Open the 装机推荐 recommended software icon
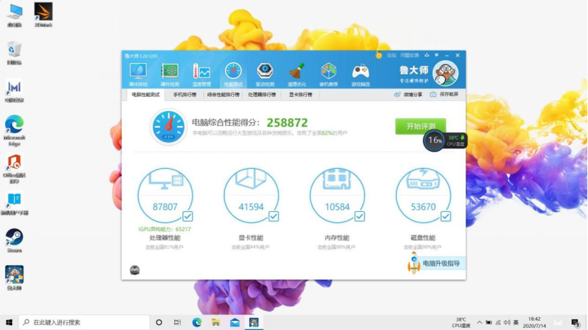The width and height of the screenshot is (588, 330). (329, 72)
